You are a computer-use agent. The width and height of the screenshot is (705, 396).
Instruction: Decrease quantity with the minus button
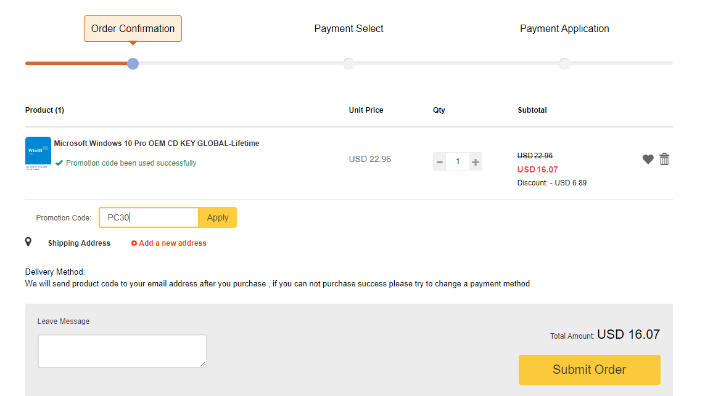[x=440, y=162]
